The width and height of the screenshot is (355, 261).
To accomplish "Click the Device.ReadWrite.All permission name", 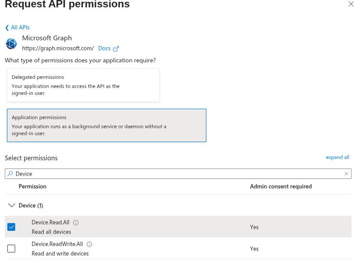I will pyautogui.click(x=57, y=244).
